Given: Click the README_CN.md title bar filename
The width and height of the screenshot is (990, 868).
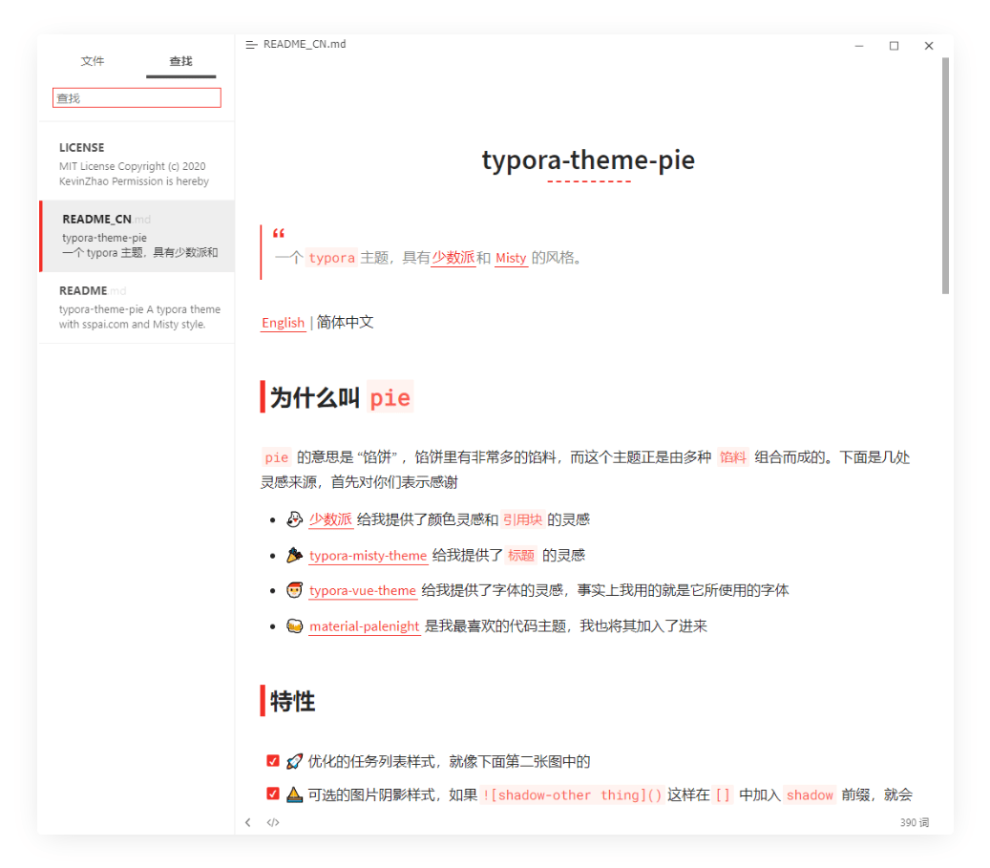Looking at the screenshot, I should coord(305,44).
